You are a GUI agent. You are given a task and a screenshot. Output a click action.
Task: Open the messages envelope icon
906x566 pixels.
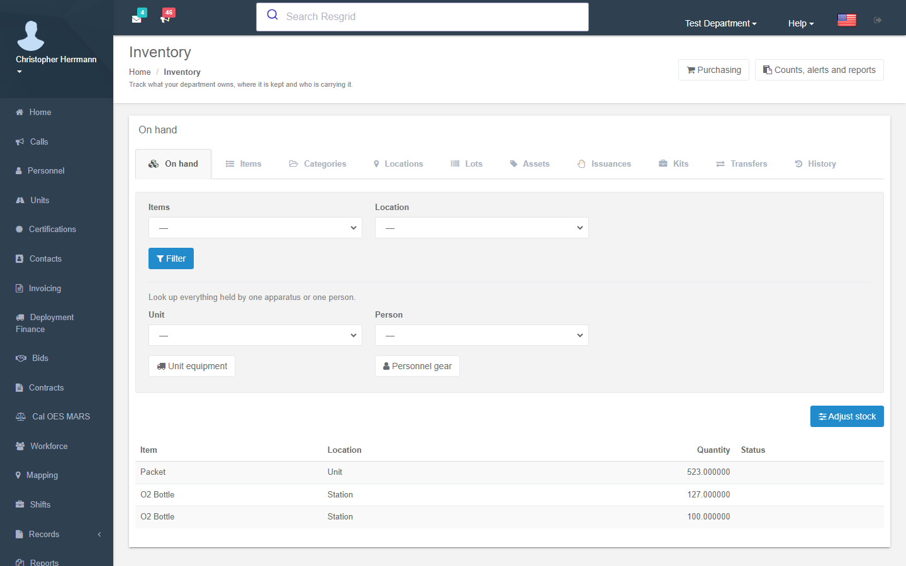137,18
